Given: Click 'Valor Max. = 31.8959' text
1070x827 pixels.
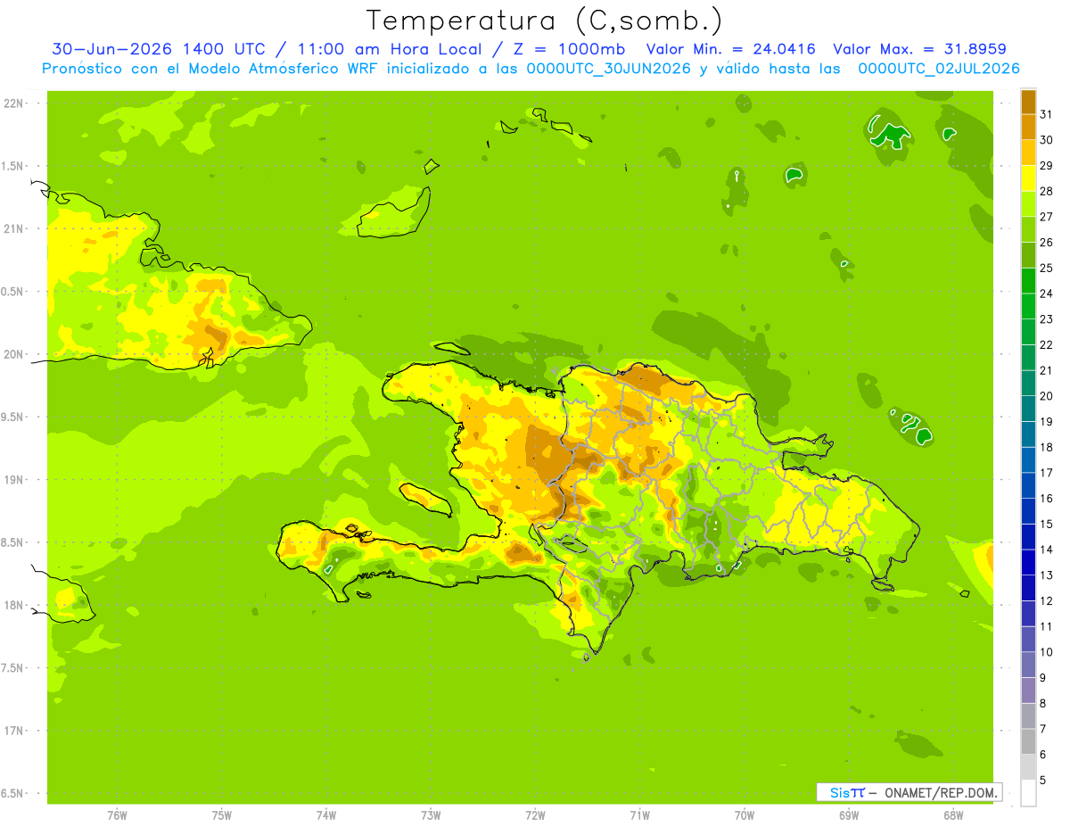Looking at the screenshot, I should (x=920, y=49).
